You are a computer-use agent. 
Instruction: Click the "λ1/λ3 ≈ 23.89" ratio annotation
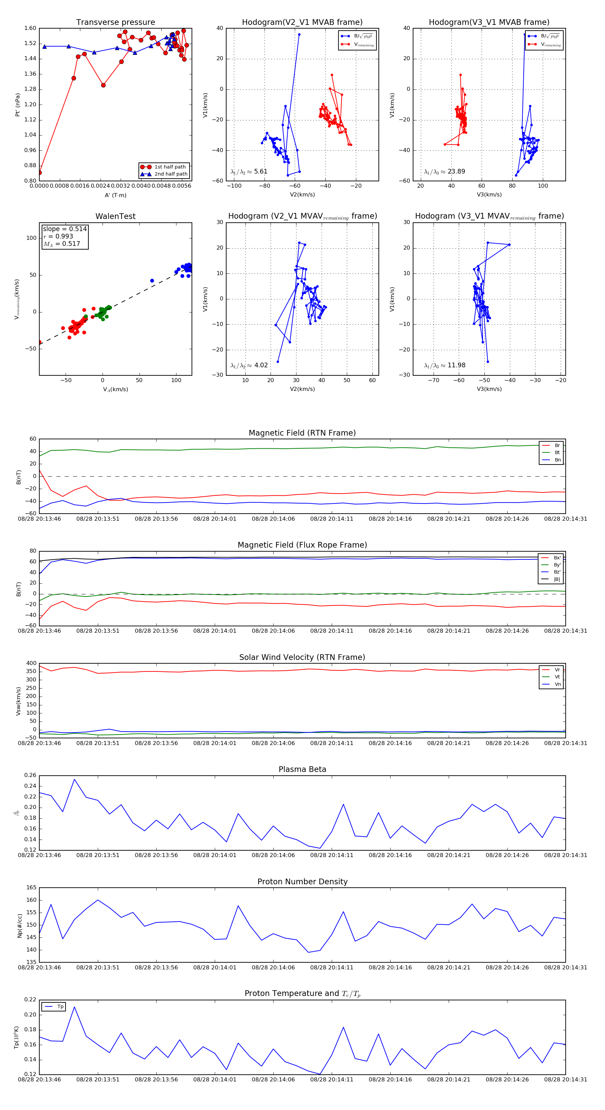[x=444, y=172]
